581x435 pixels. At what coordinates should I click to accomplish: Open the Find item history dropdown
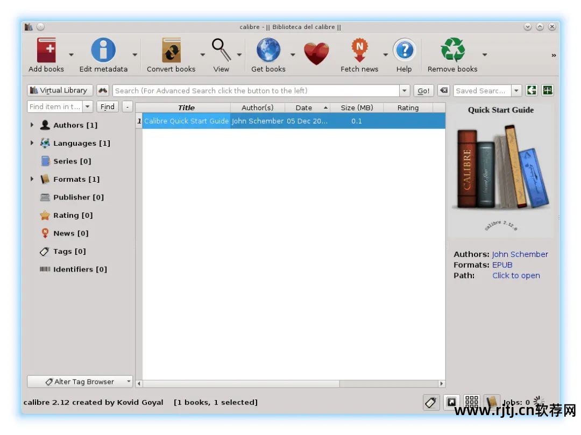tap(88, 106)
